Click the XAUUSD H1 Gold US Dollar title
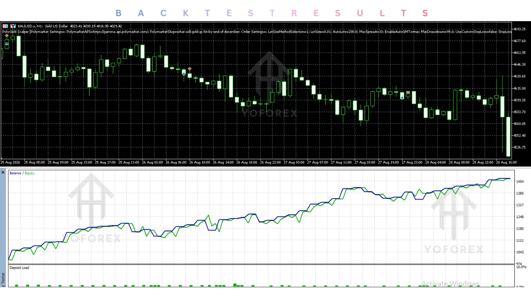 [43, 26]
